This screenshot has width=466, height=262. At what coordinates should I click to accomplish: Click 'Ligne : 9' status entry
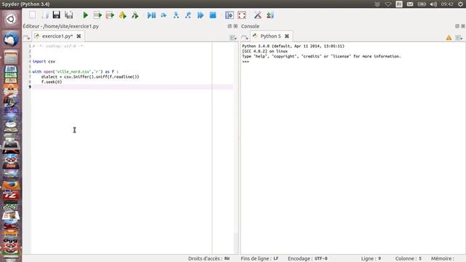(371, 258)
